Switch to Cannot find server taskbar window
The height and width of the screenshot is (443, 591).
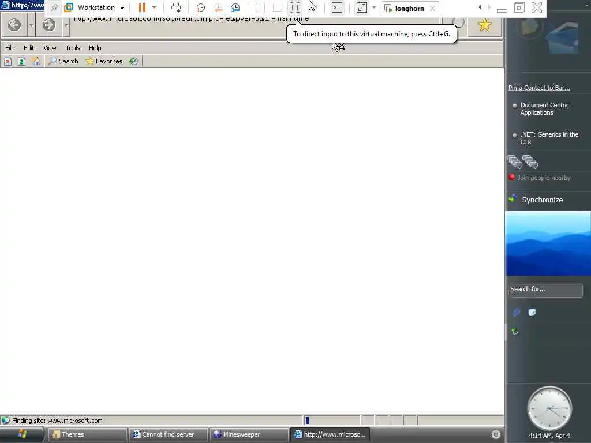[x=169, y=434]
